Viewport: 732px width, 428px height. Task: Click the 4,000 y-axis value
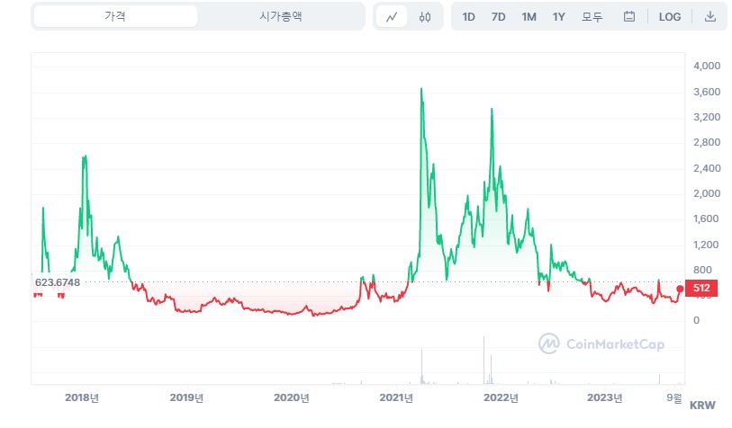[707, 66]
